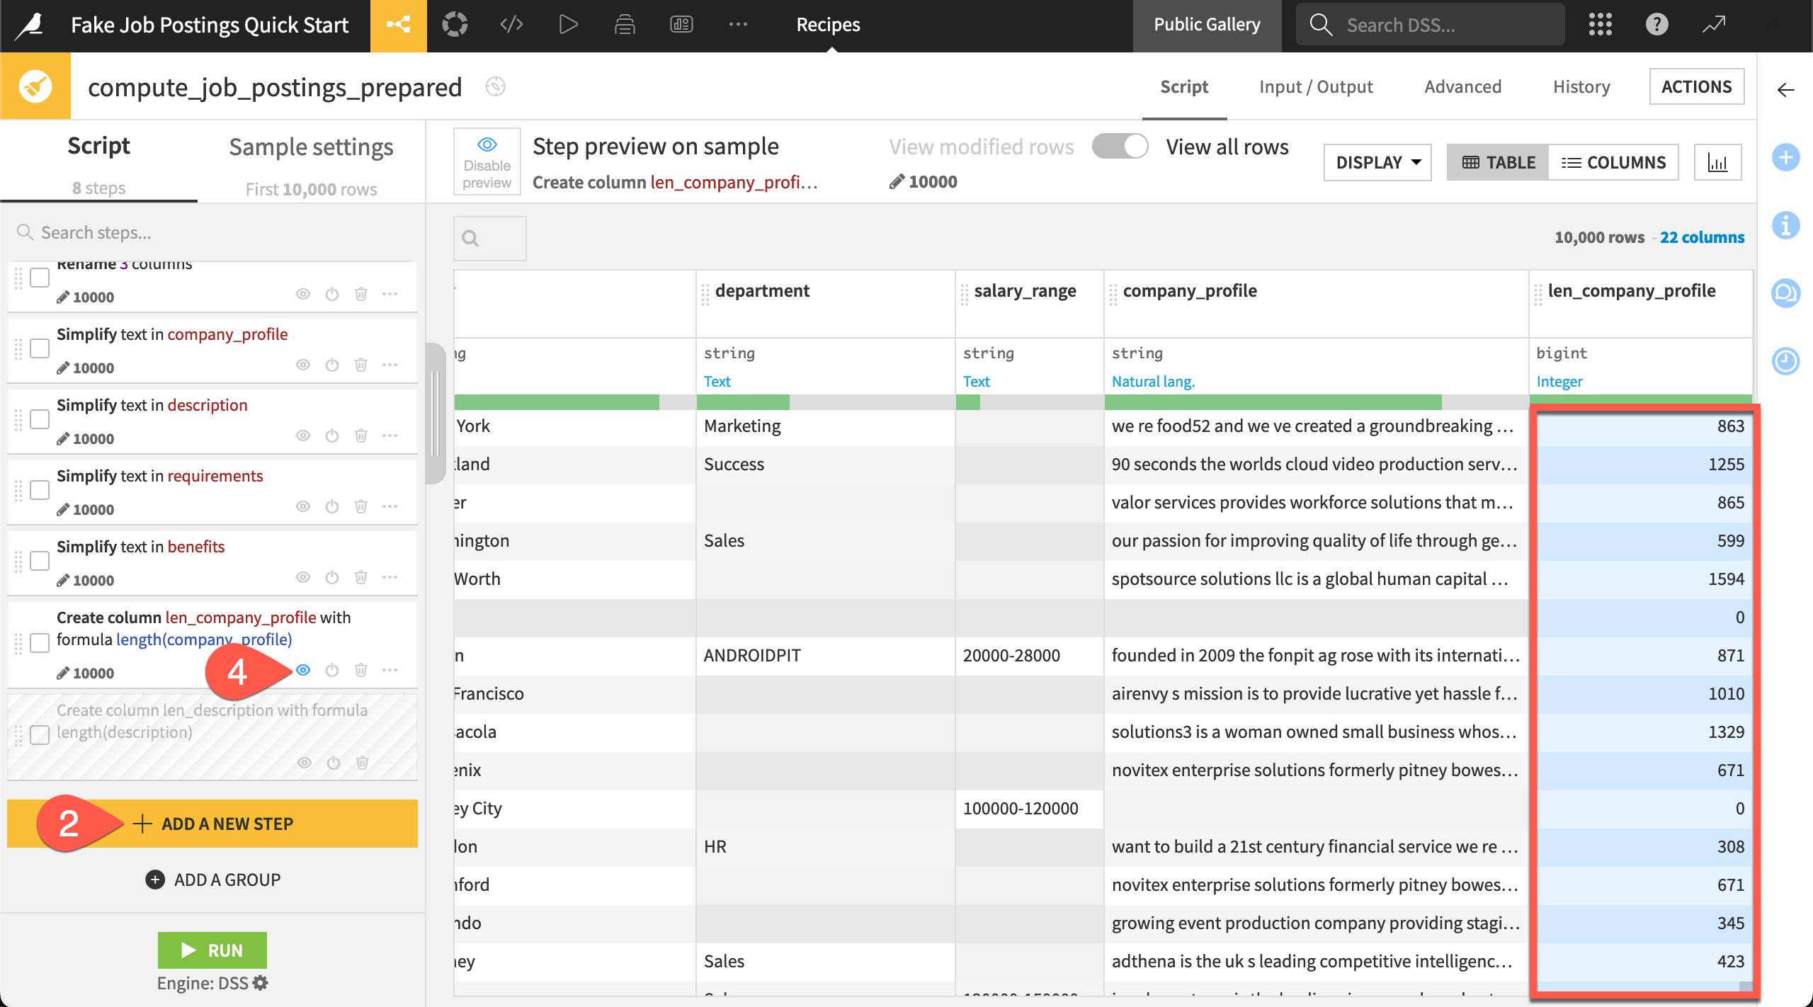
Task: Click the grid/apps icon in top right
Action: (x=1600, y=23)
